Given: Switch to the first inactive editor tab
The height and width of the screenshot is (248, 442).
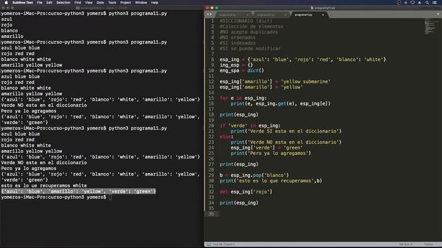Looking at the screenshot, I should click(x=233, y=14).
